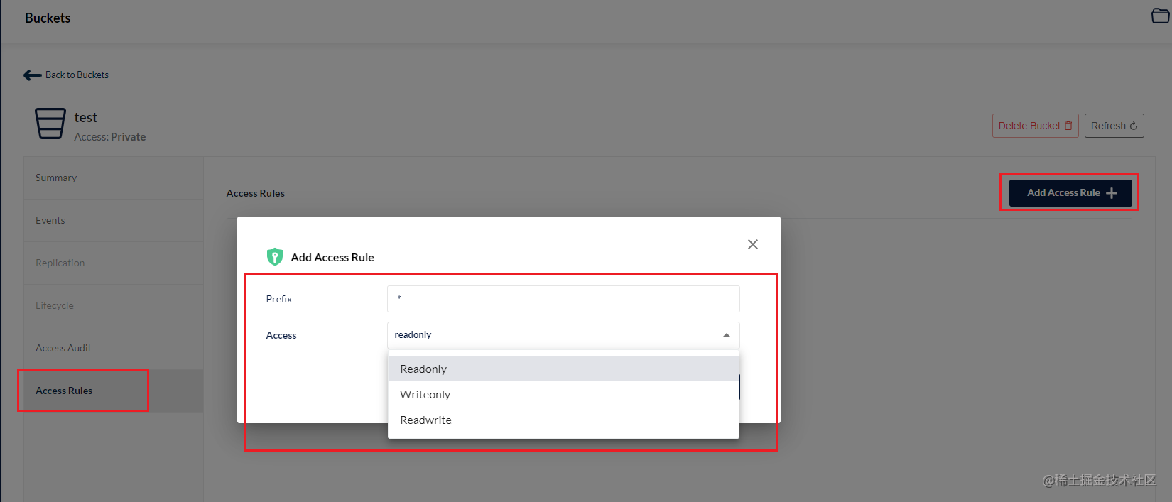Click the refresh arrow icon
The image size is (1172, 502).
pyautogui.click(x=1134, y=126)
